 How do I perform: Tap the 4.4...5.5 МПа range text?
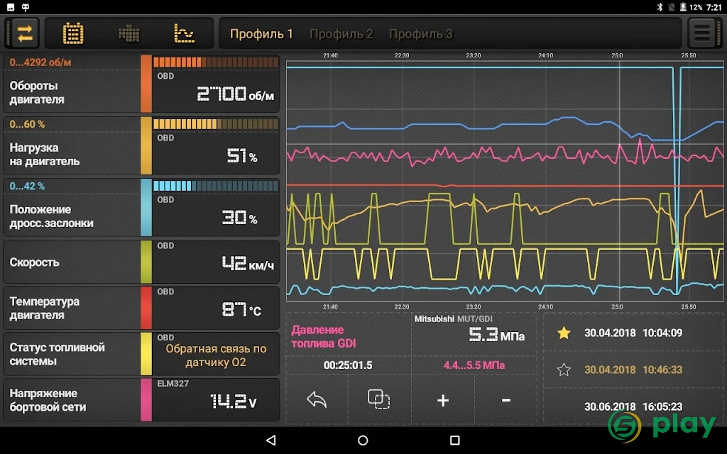click(474, 365)
